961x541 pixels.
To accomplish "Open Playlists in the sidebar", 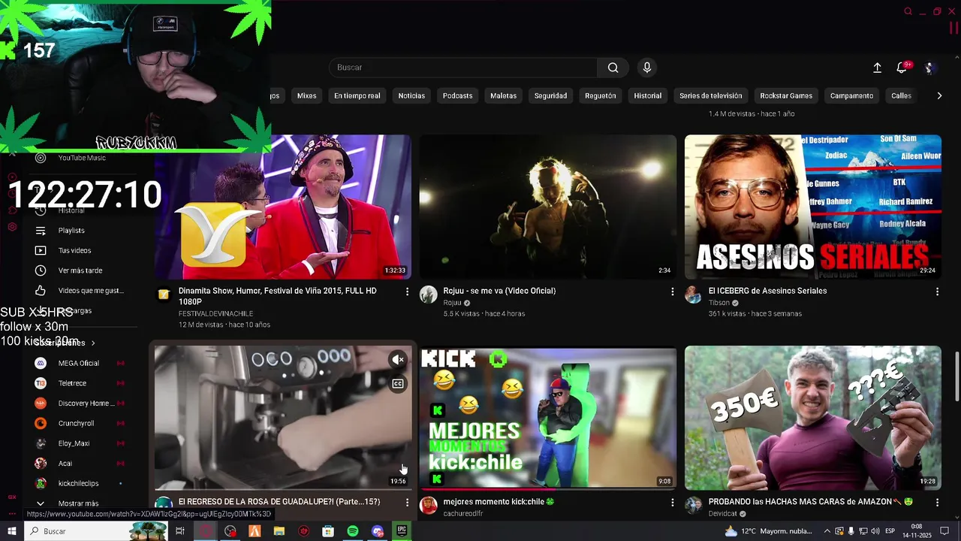I will tap(71, 231).
